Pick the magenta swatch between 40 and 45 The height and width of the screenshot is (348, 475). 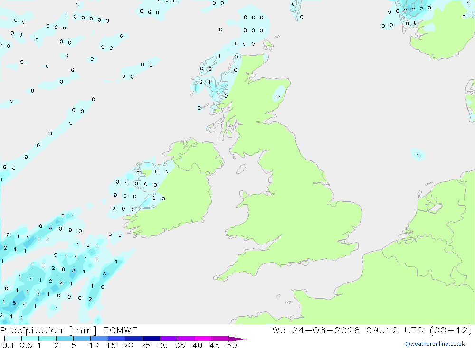coord(203,339)
